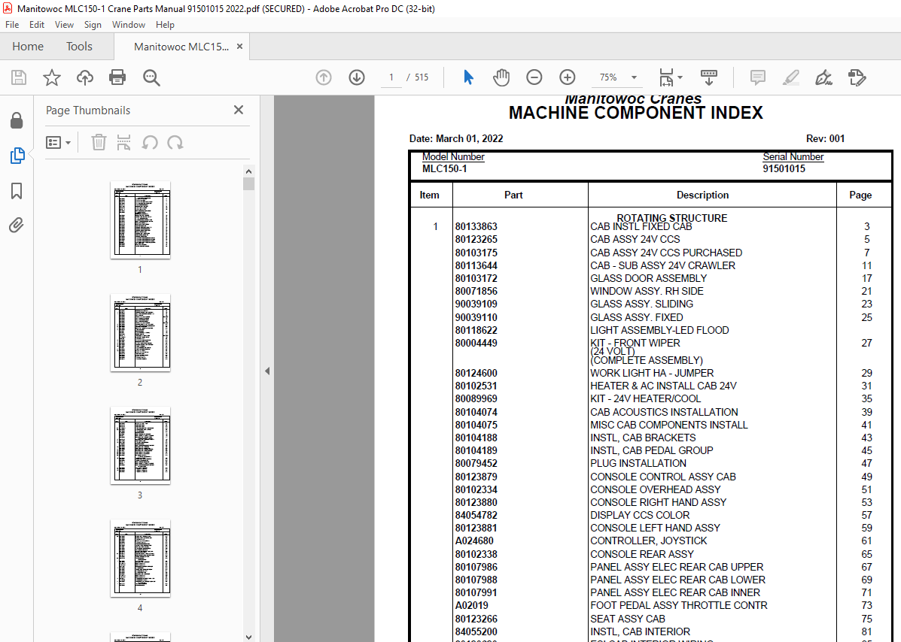Select the Manitowoc MLC15... document tab
Screen dimensions: 901x642
[181, 47]
